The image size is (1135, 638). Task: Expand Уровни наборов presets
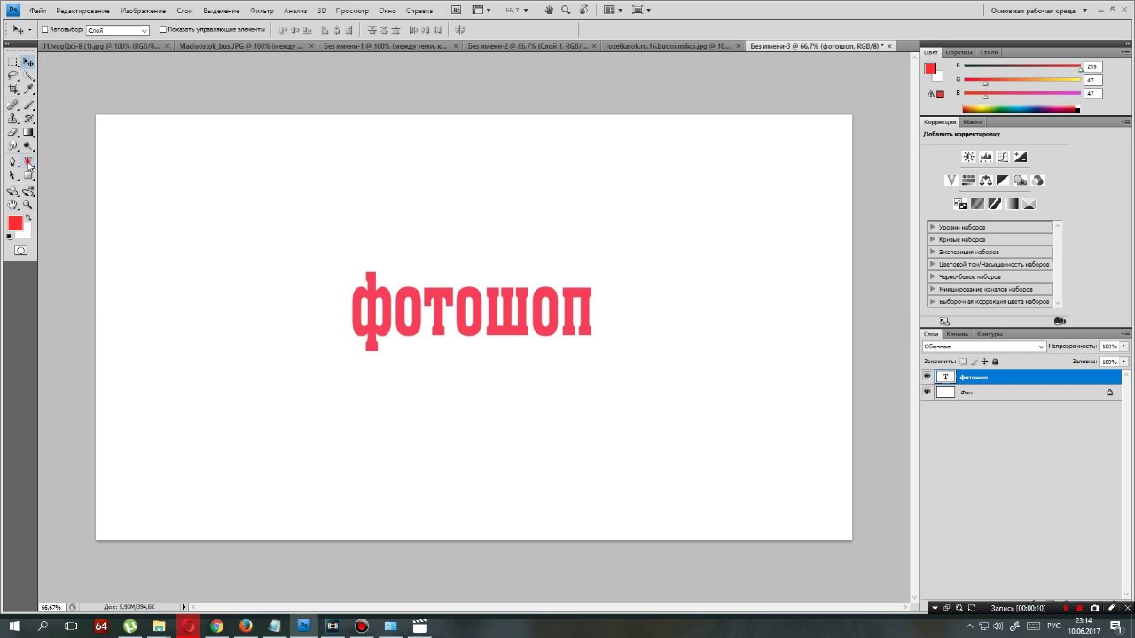tap(933, 227)
